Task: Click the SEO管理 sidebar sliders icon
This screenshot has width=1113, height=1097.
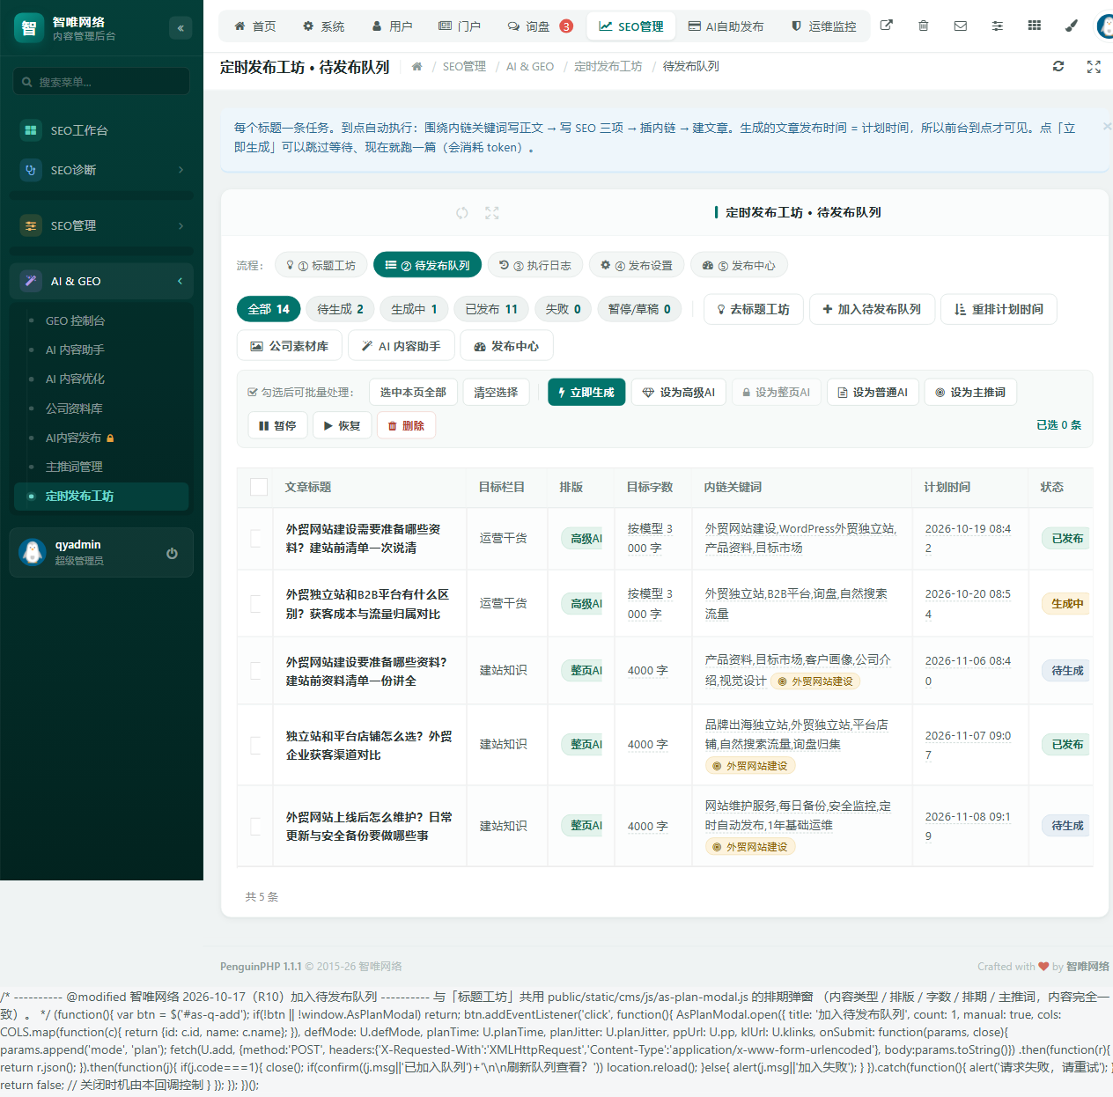Action: [31, 225]
